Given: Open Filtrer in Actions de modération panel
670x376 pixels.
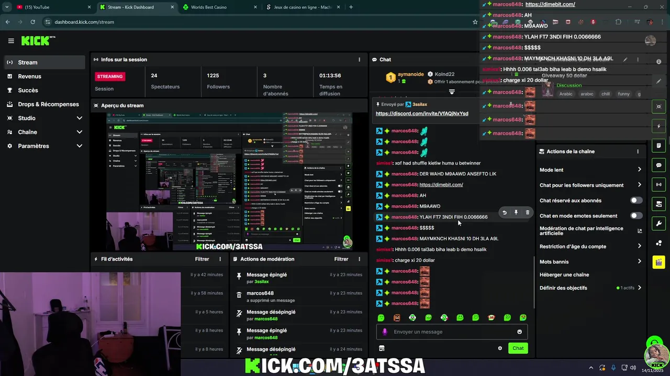Looking at the screenshot, I should coord(341,259).
